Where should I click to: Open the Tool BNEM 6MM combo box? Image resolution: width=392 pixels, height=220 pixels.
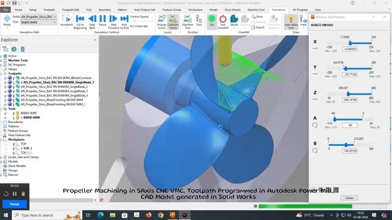click(39, 22)
